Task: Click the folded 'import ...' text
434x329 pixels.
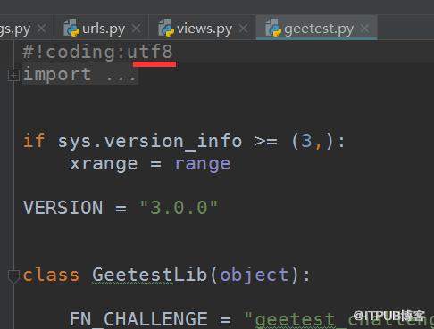Action: coord(79,74)
